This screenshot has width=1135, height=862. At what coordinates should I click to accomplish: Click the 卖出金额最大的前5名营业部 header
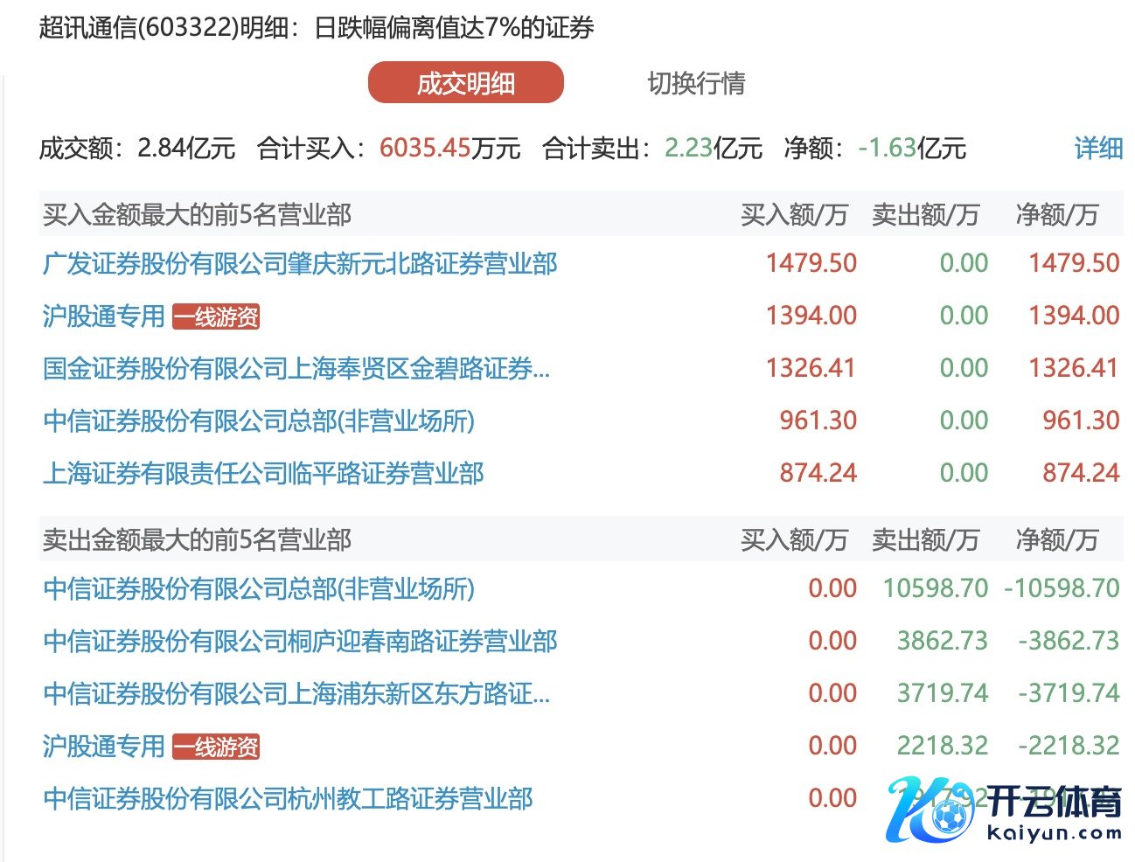[x=197, y=539]
